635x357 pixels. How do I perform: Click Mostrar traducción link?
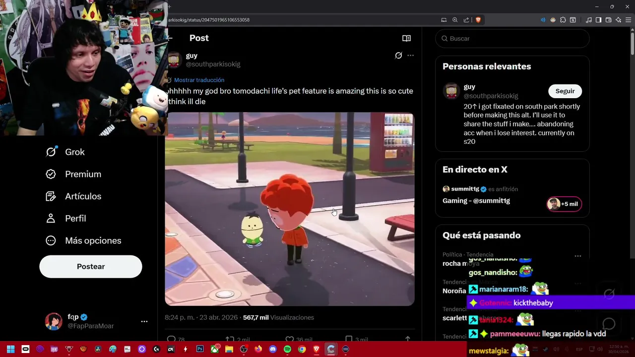(x=199, y=80)
